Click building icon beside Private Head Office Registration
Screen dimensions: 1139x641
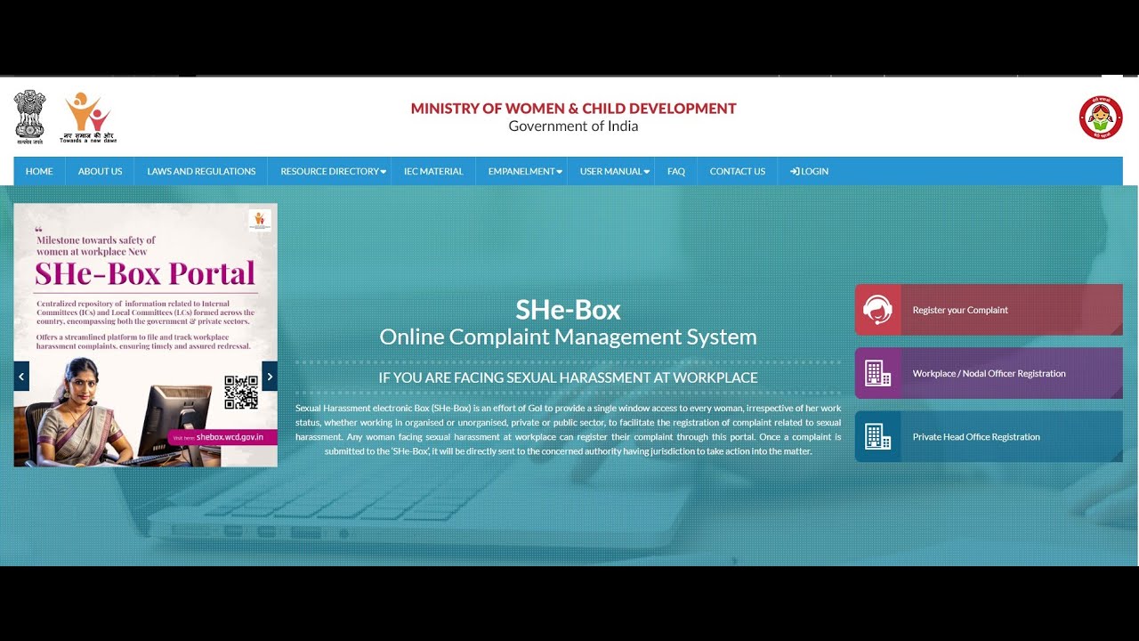coord(877,436)
